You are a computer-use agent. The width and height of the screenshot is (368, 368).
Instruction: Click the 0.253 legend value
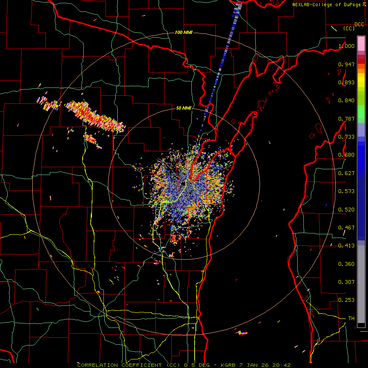pyautogui.click(x=346, y=300)
